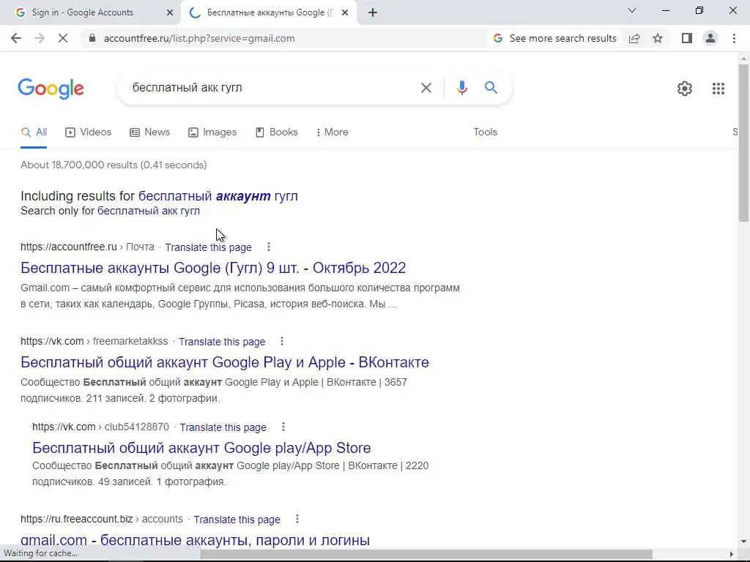Open options for the vk.com club54128870 result
This screenshot has height=562, width=750.
283,427
